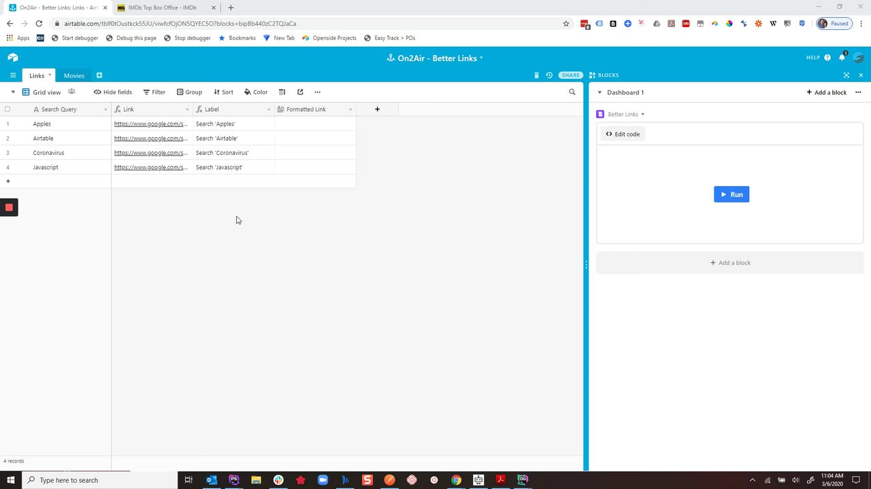Open the Coronavirus Google link
The height and width of the screenshot is (489, 871).
tap(150, 153)
